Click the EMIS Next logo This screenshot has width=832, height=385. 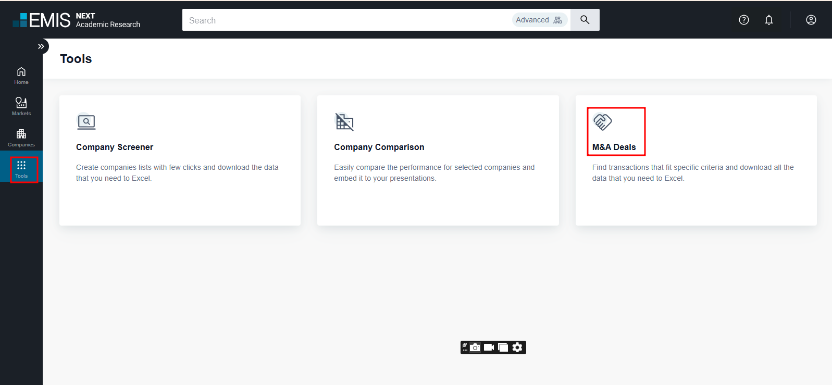76,20
